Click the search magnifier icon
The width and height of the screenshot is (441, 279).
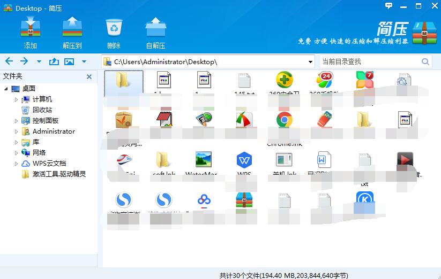425,61
